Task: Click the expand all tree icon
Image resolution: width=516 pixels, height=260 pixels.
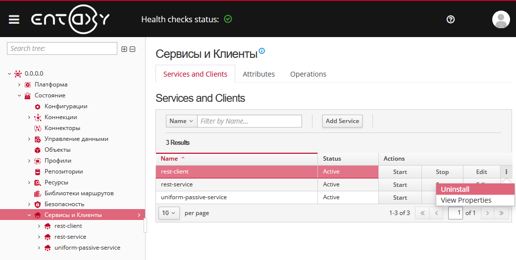Action: click(124, 49)
